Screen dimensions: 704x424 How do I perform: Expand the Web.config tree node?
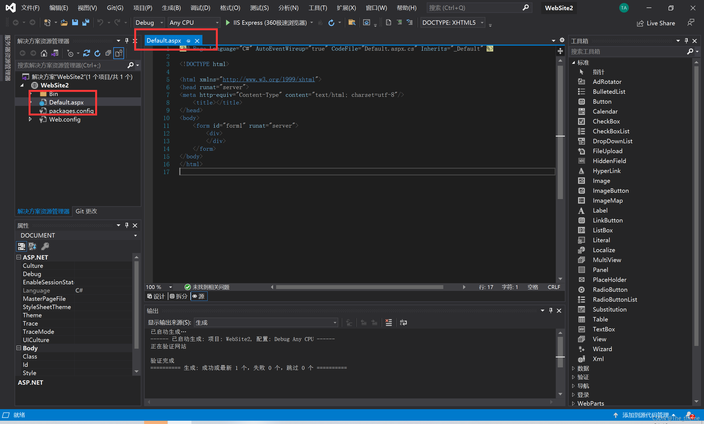[30, 119]
